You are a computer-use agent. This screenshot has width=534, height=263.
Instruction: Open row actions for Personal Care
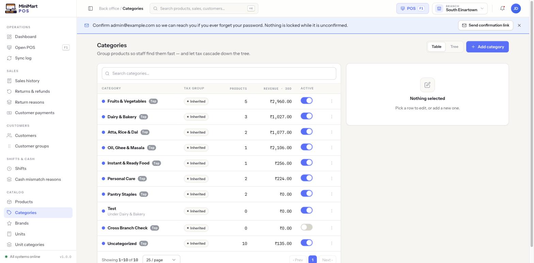coord(332,179)
